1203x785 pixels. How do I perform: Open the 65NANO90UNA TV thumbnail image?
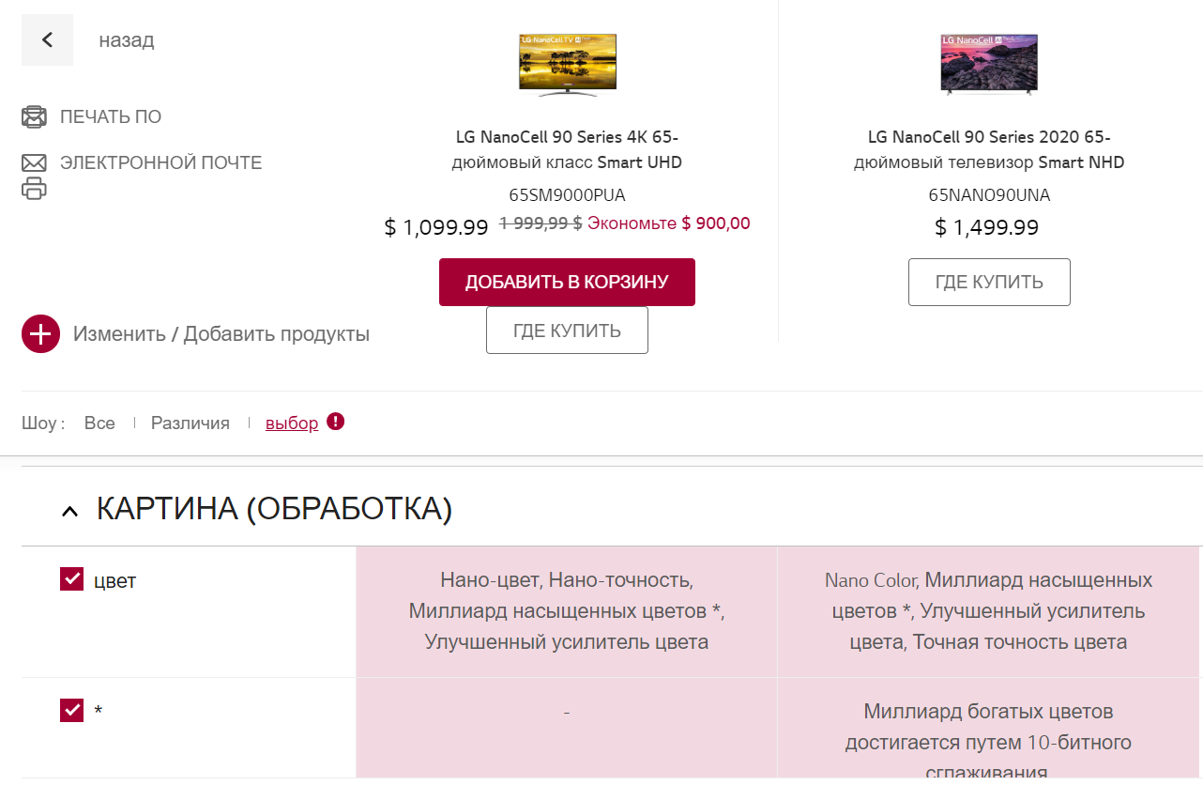pyautogui.click(x=989, y=64)
